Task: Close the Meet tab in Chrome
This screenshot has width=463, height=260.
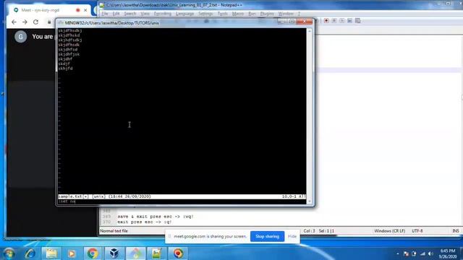Action: (x=85, y=10)
